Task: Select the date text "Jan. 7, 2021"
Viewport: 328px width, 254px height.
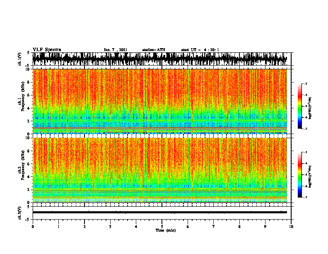Action: click(x=116, y=50)
